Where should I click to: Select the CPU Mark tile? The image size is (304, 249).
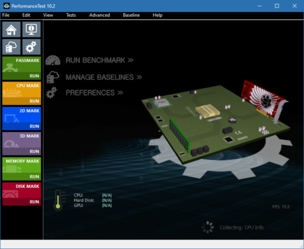(22, 90)
